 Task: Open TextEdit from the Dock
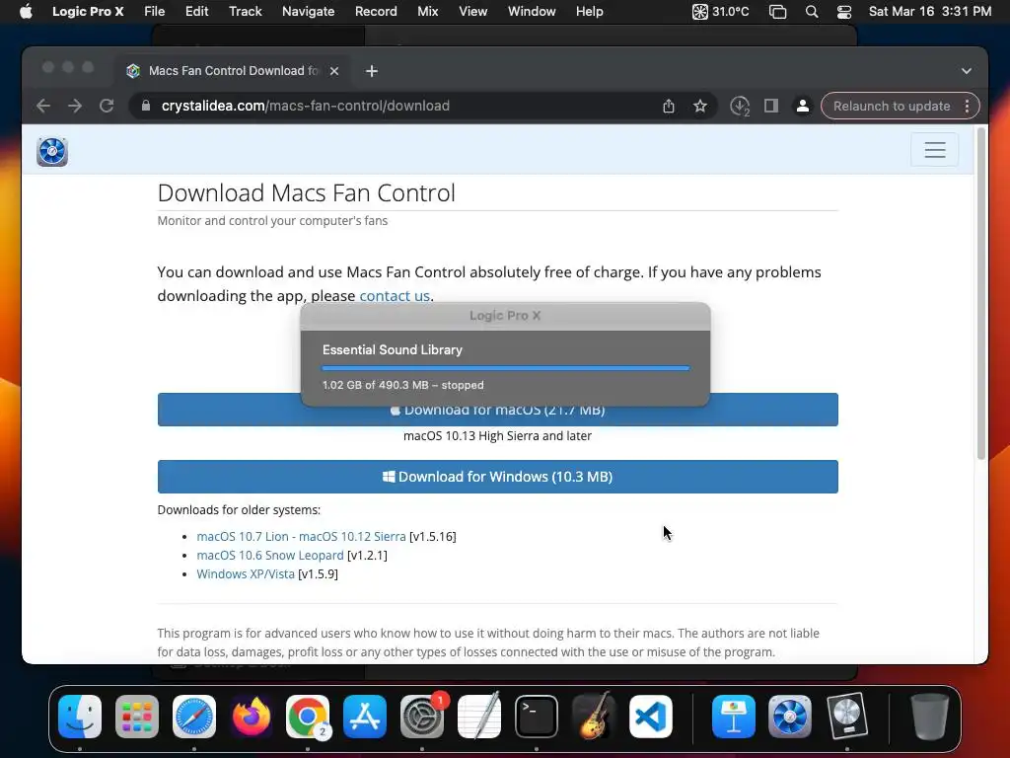[479, 717]
